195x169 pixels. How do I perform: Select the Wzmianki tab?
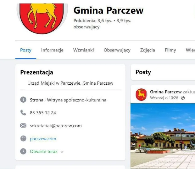(84, 50)
